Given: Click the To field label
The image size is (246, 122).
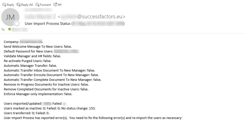Looking at the screenshot, I should click(x=3, y=29).
